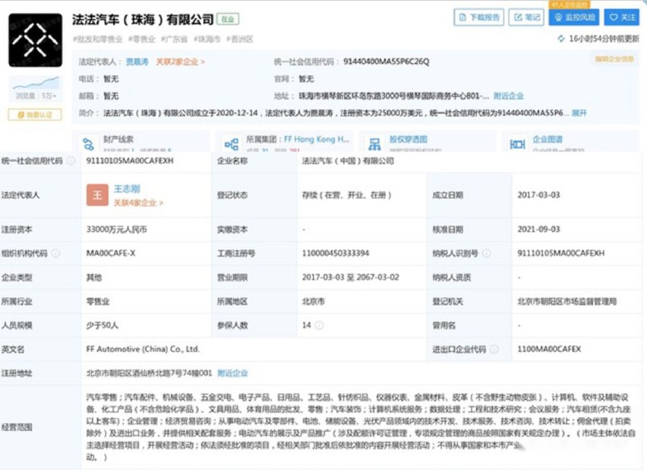Click the 下载报告 button

tap(478, 17)
